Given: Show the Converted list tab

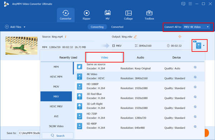Looking at the screenshot, I should coord(117,27).
